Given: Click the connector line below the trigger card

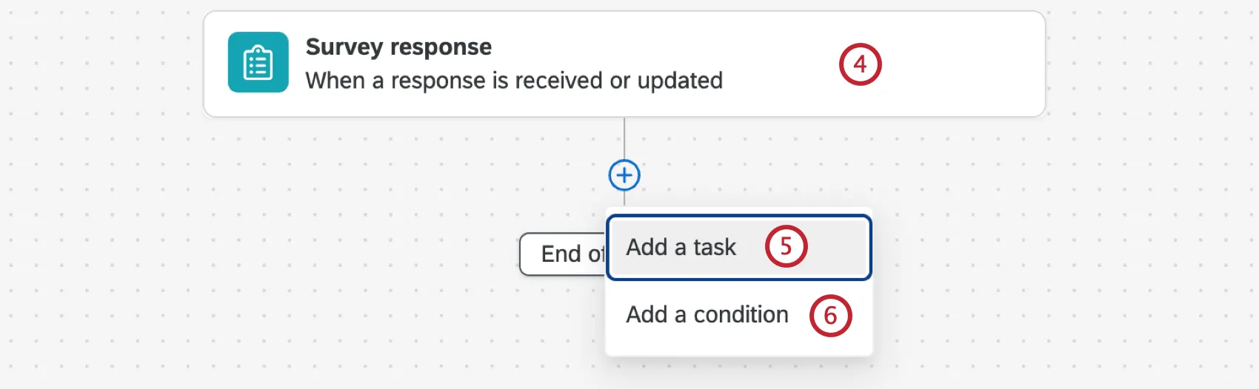Looking at the screenshot, I should [x=624, y=138].
